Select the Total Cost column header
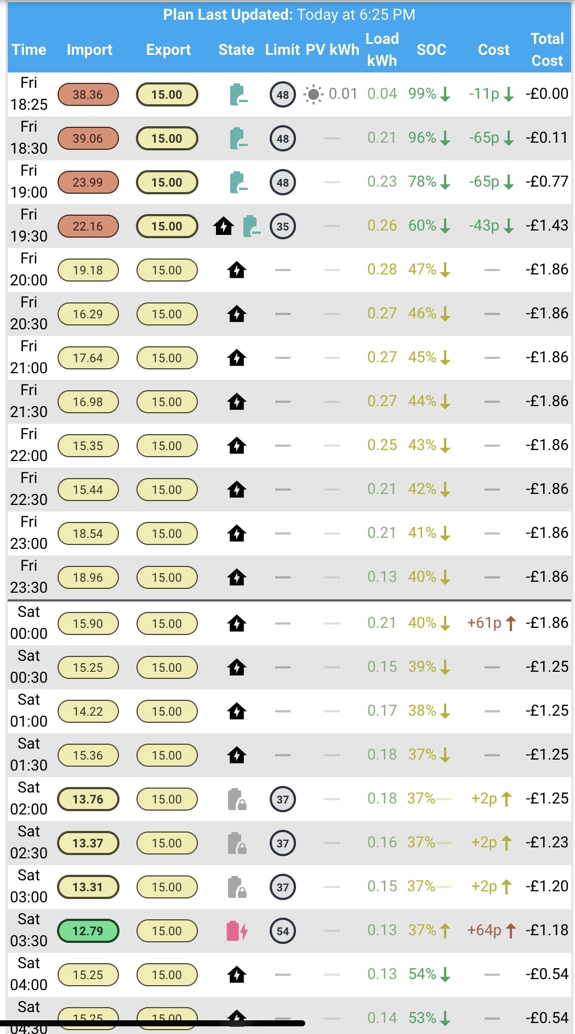 point(547,49)
